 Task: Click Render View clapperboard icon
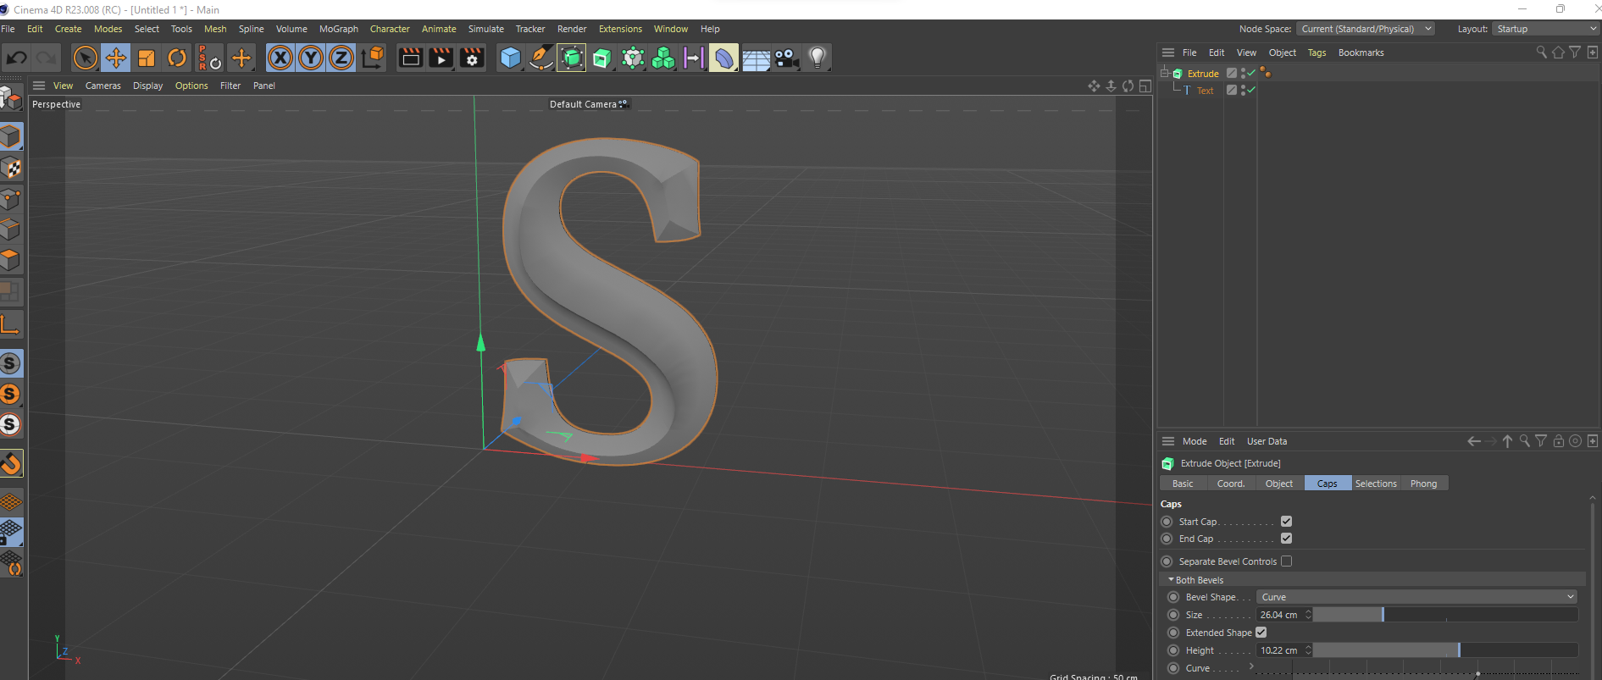pyautogui.click(x=410, y=58)
